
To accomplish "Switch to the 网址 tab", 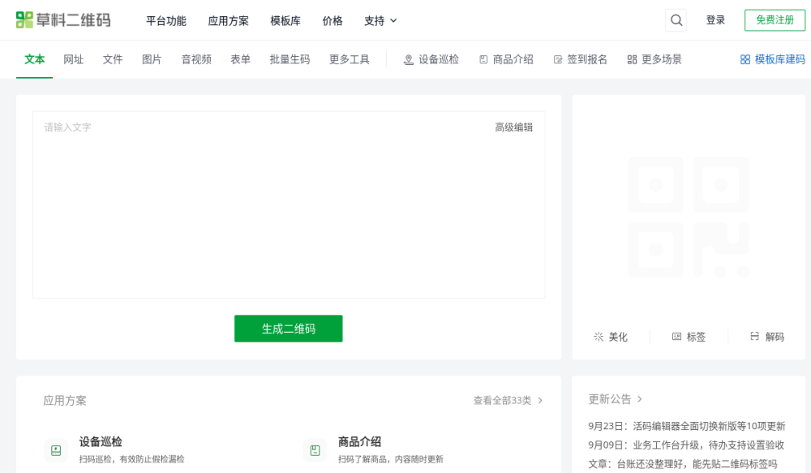I will (x=74, y=59).
